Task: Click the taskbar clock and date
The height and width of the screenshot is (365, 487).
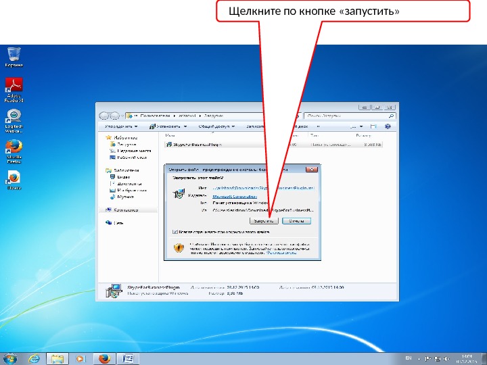Action: (x=467, y=359)
